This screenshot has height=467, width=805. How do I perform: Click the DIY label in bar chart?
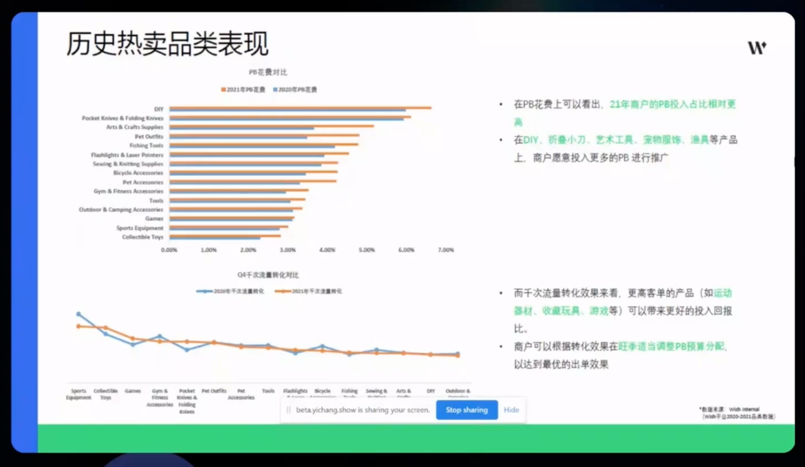tap(159, 109)
